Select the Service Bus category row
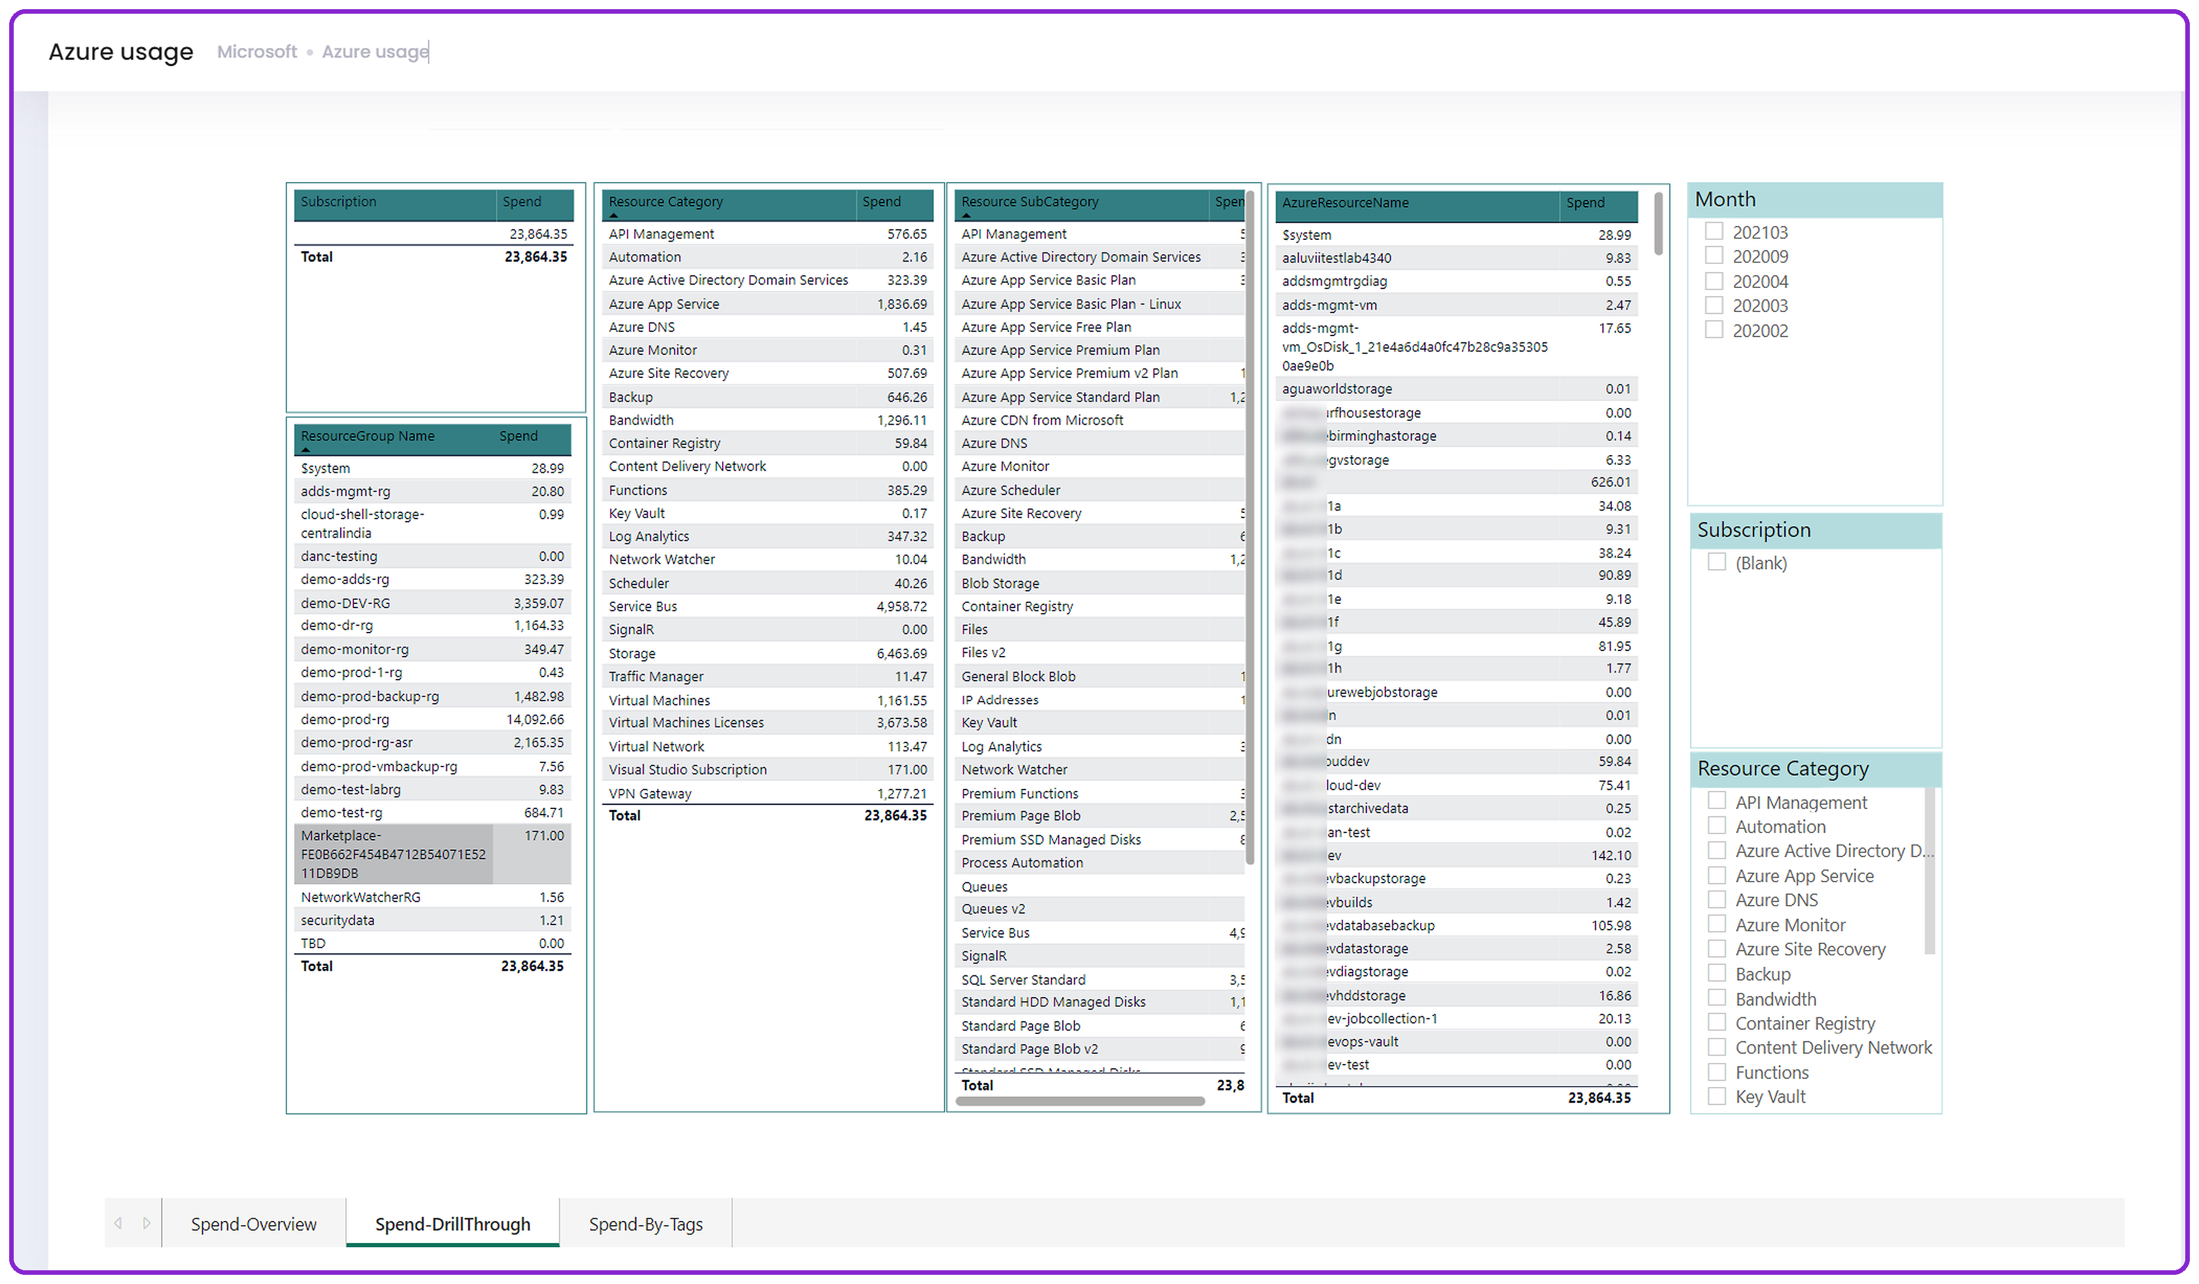This screenshot has height=1284, width=2199. click(767, 606)
